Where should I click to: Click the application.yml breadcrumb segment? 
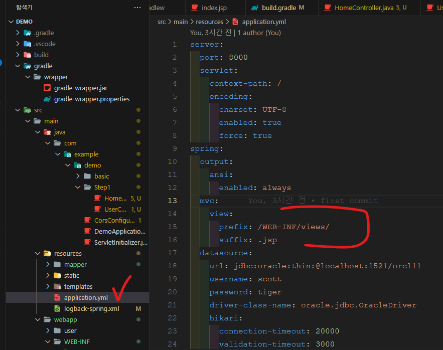coord(263,22)
